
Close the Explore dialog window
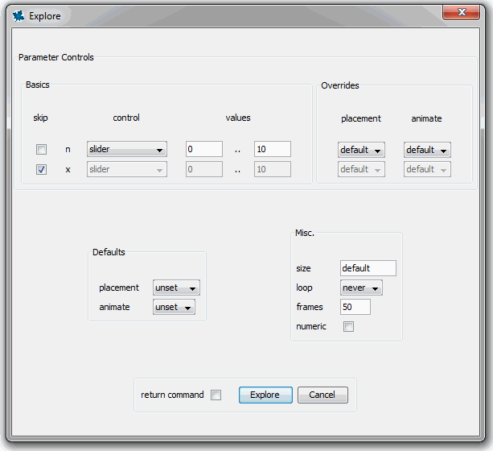(463, 12)
